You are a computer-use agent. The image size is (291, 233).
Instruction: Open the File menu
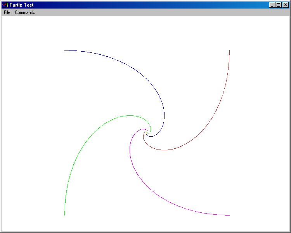click(x=7, y=12)
